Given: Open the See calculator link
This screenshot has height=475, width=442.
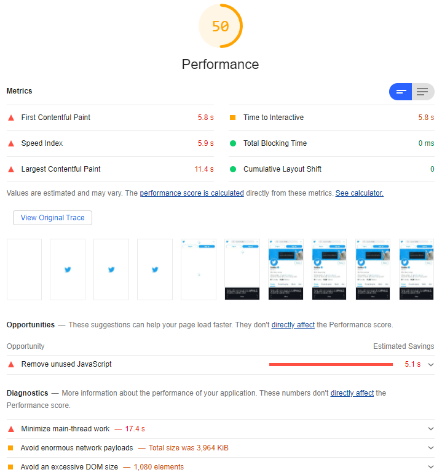Looking at the screenshot, I should click(359, 193).
